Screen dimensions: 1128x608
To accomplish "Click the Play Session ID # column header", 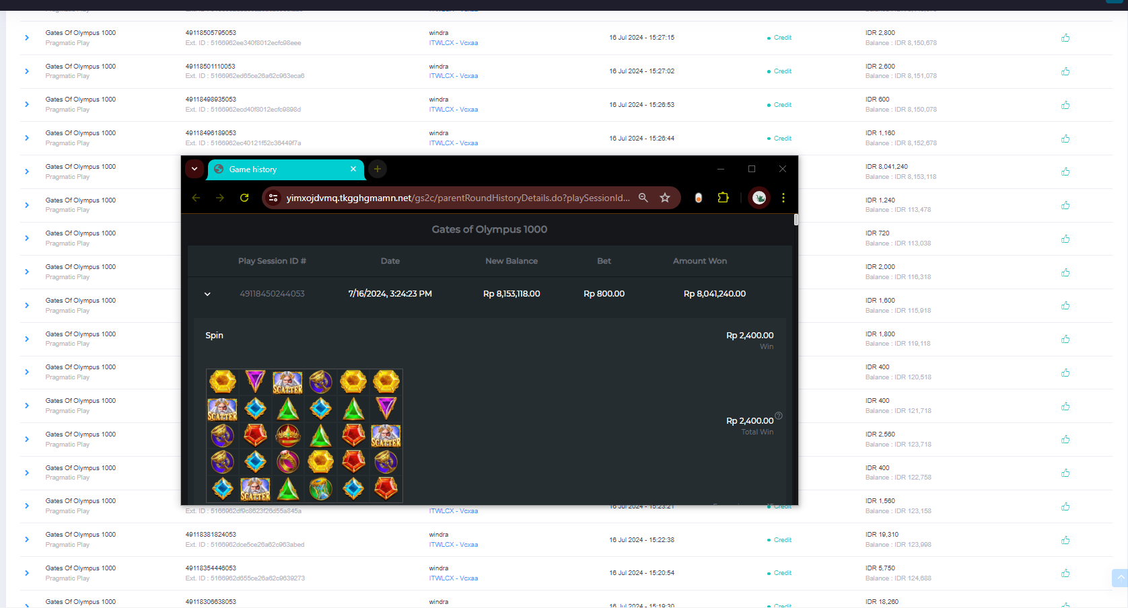I will pos(272,261).
